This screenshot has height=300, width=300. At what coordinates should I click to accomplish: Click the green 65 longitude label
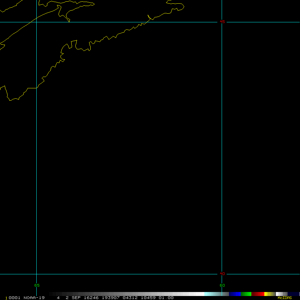[37, 285]
